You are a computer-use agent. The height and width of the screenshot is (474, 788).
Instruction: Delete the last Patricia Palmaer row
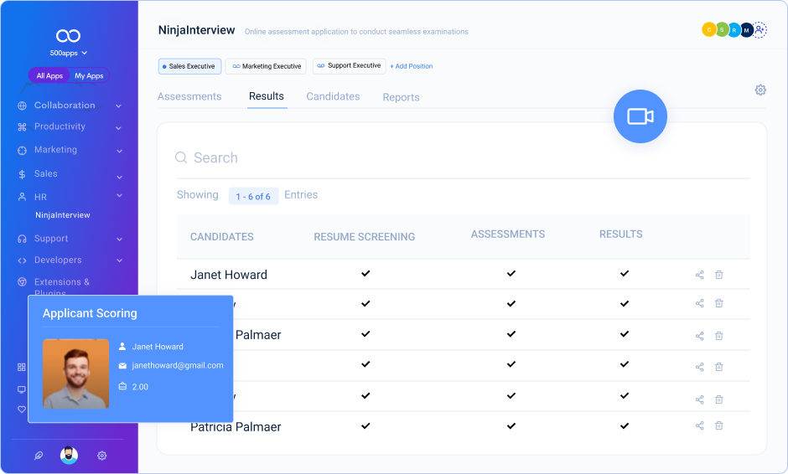718,425
